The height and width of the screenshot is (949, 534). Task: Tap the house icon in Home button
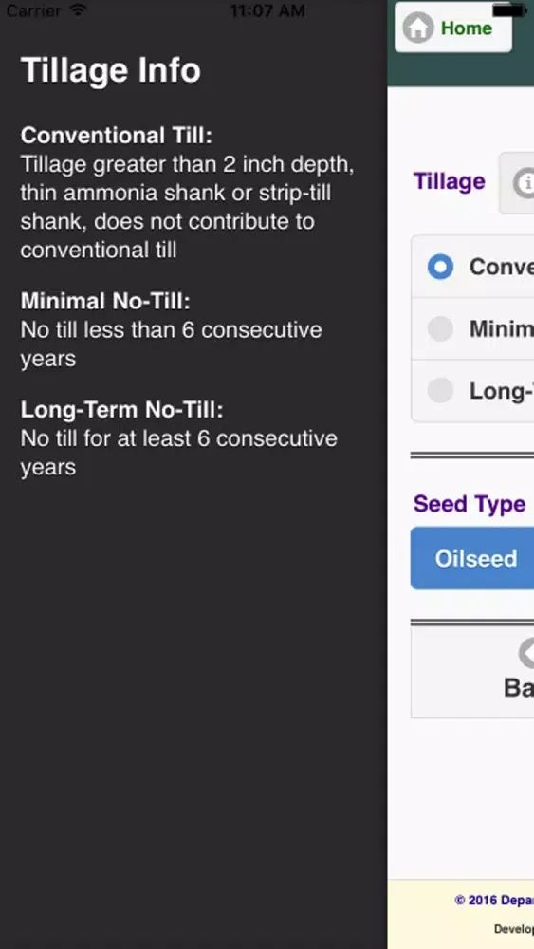tap(418, 28)
